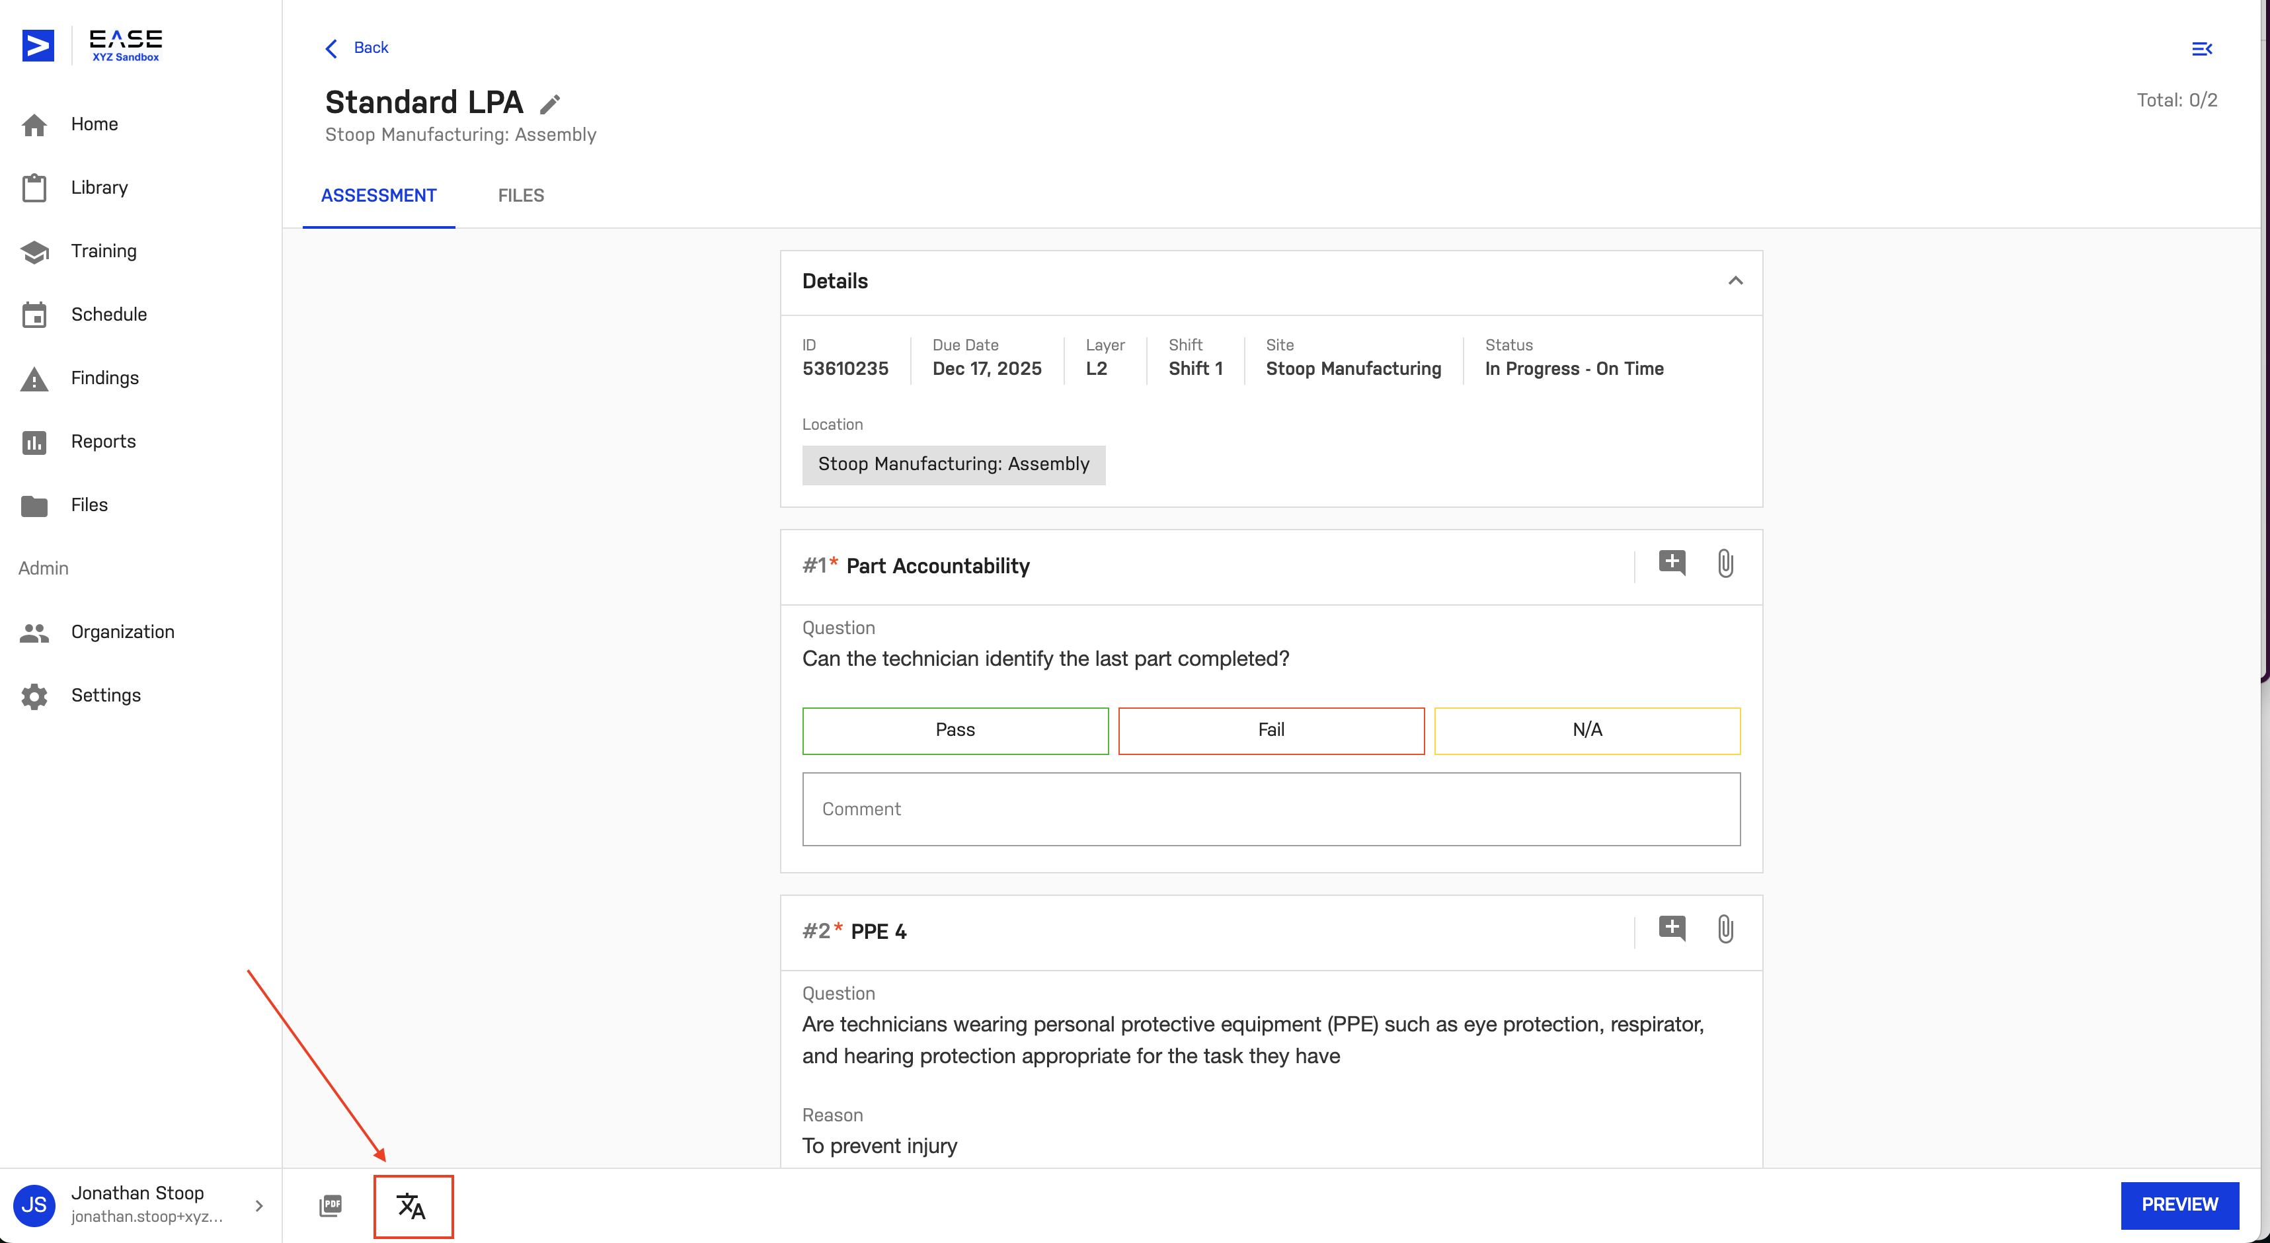Open the Schedule calendar icon

[x=34, y=315]
